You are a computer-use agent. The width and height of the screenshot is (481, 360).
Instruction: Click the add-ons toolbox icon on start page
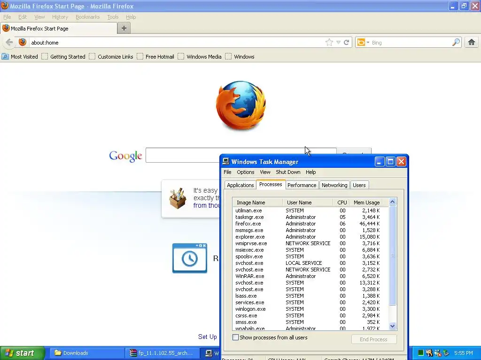tap(178, 198)
